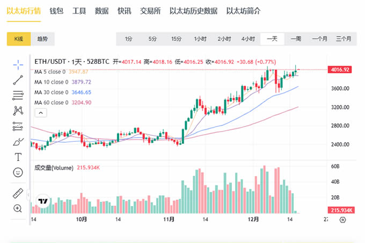Viewport: 365px width, 243px height.
Task: Select the ruler measure tool
Action: point(18,193)
